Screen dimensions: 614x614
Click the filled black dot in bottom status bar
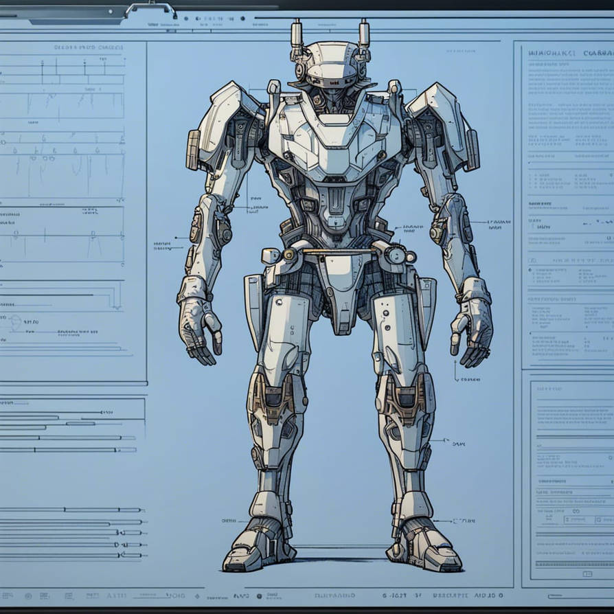click(x=259, y=596)
